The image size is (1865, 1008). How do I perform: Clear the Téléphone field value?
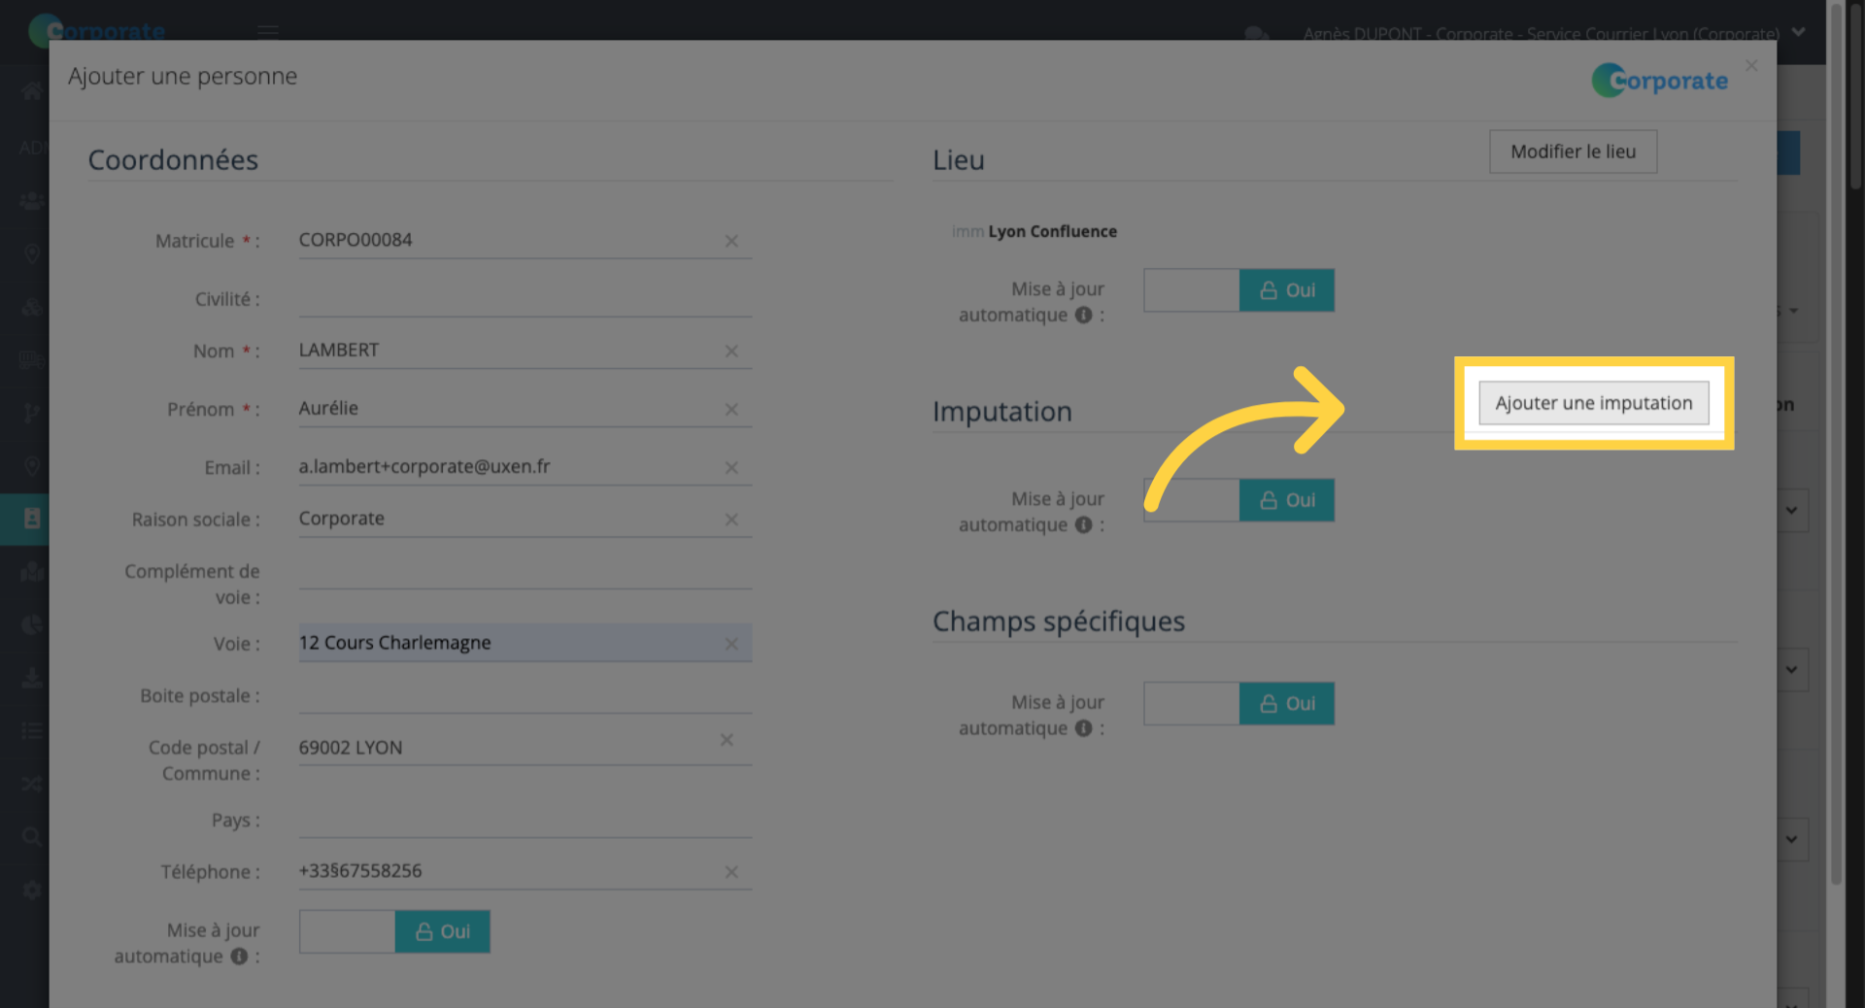731,873
